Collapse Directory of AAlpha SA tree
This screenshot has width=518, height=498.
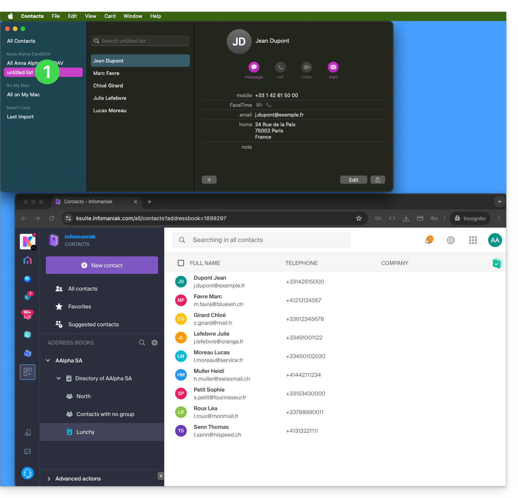tap(59, 378)
